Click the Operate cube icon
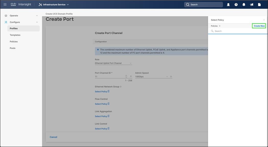 6,16
